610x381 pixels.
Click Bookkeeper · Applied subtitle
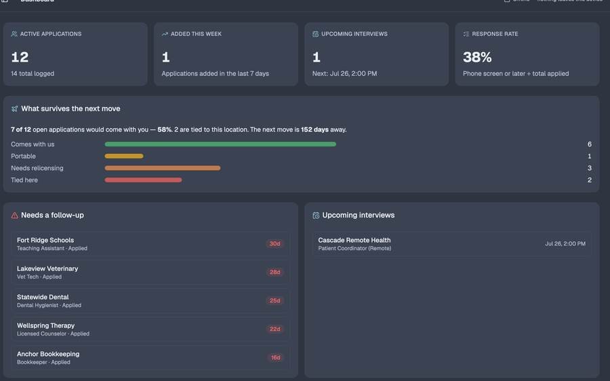click(43, 362)
